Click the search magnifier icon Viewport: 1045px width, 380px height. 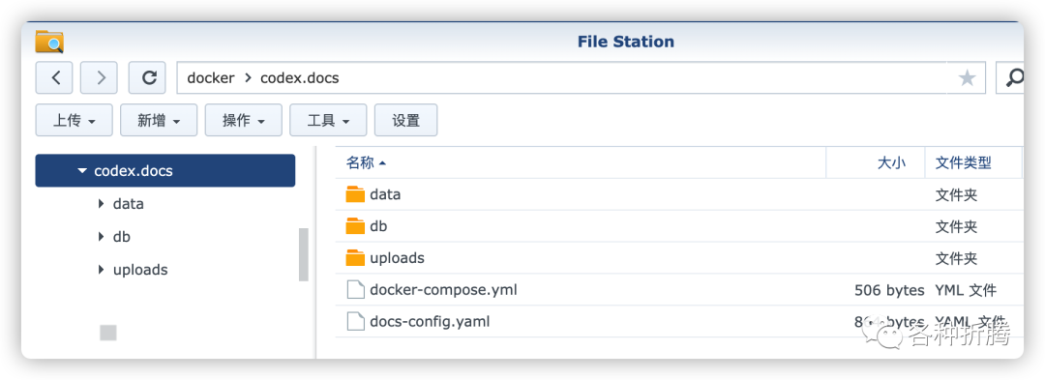point(1014,78)
